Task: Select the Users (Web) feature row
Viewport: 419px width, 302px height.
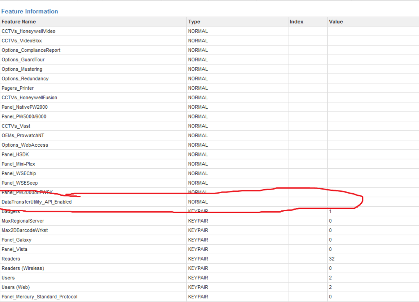Action: point(16,287)
